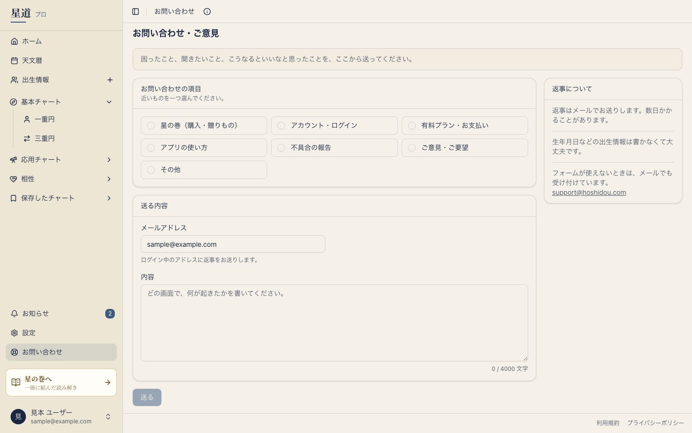This screenshot has height=433, width=692.
Task: Click the textarea resize handle
Action: click(525, 358)
